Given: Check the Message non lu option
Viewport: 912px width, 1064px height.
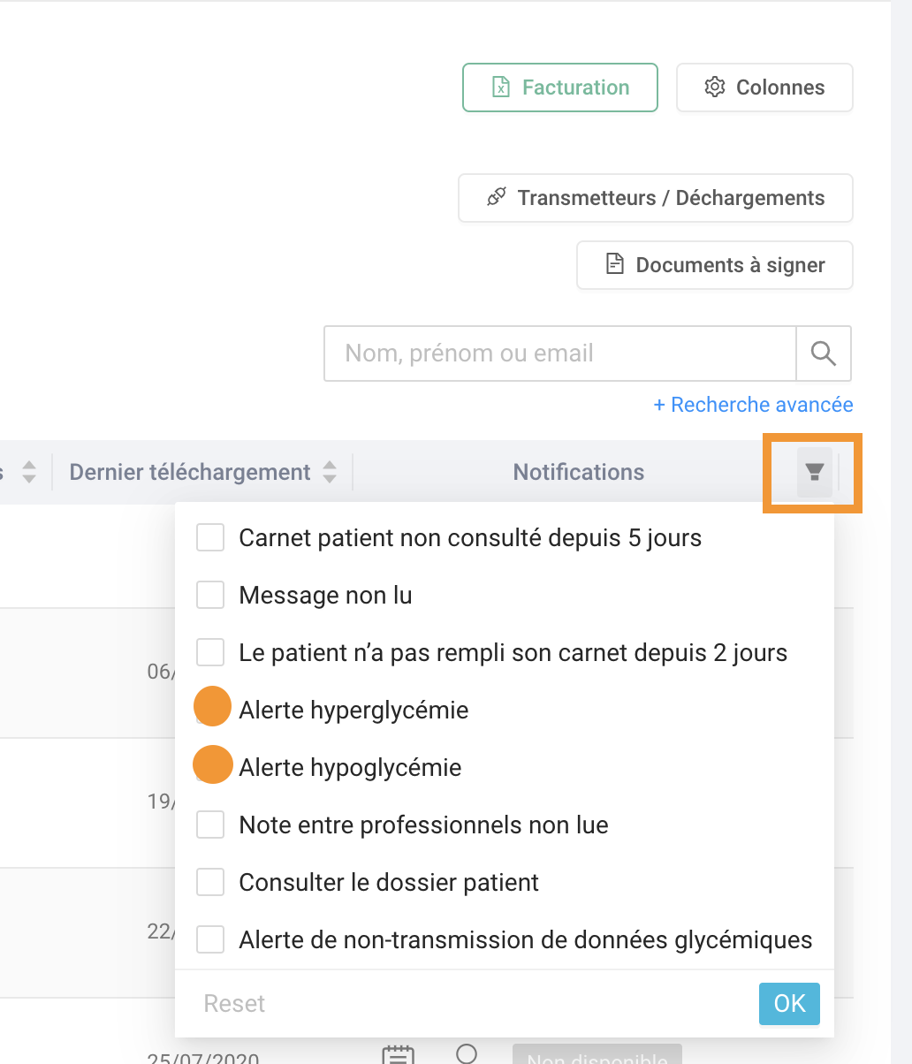Looking at the screenshot, I should pos(210,595).
